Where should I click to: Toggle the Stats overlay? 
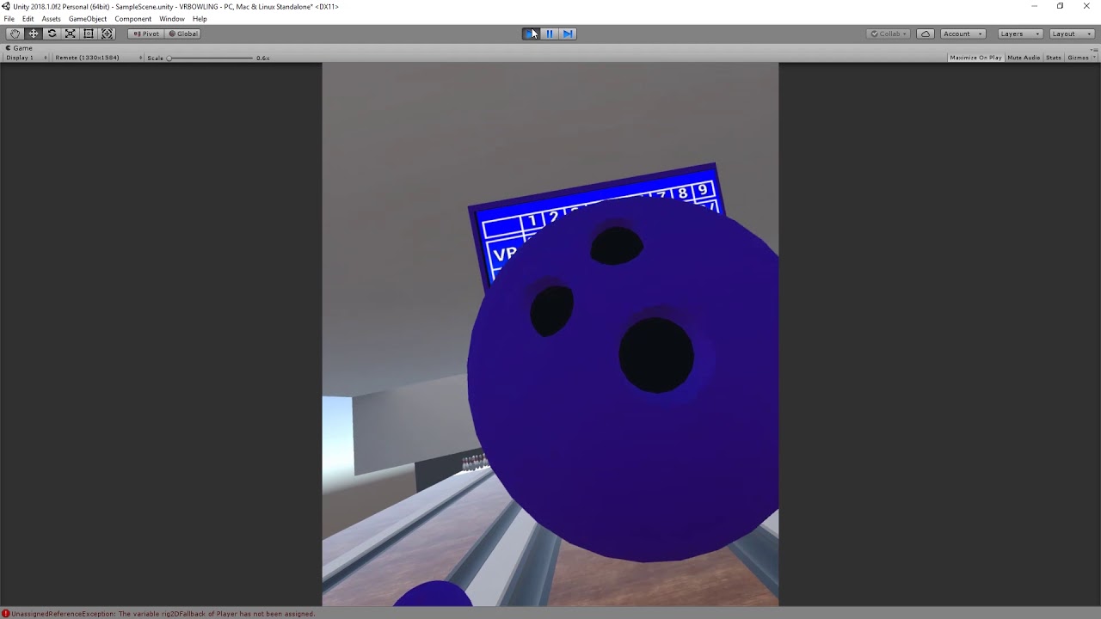tap(1054, 58)
